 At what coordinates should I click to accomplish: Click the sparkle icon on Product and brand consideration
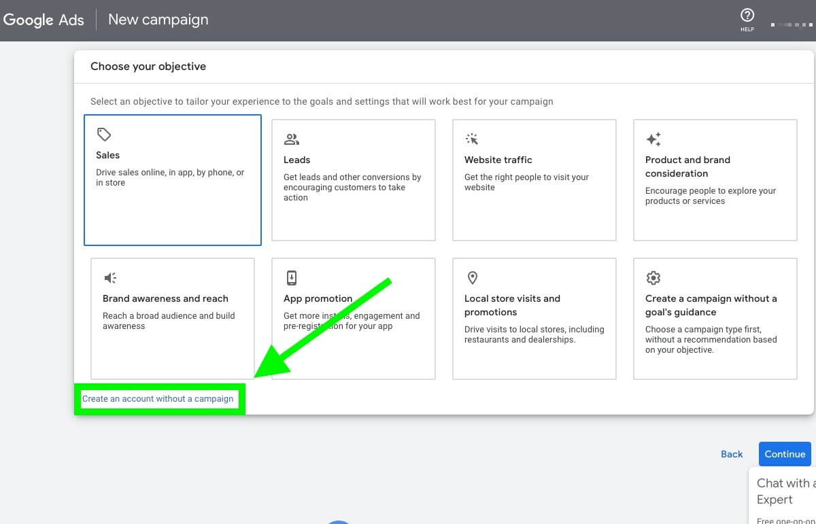tap(653, 139)
